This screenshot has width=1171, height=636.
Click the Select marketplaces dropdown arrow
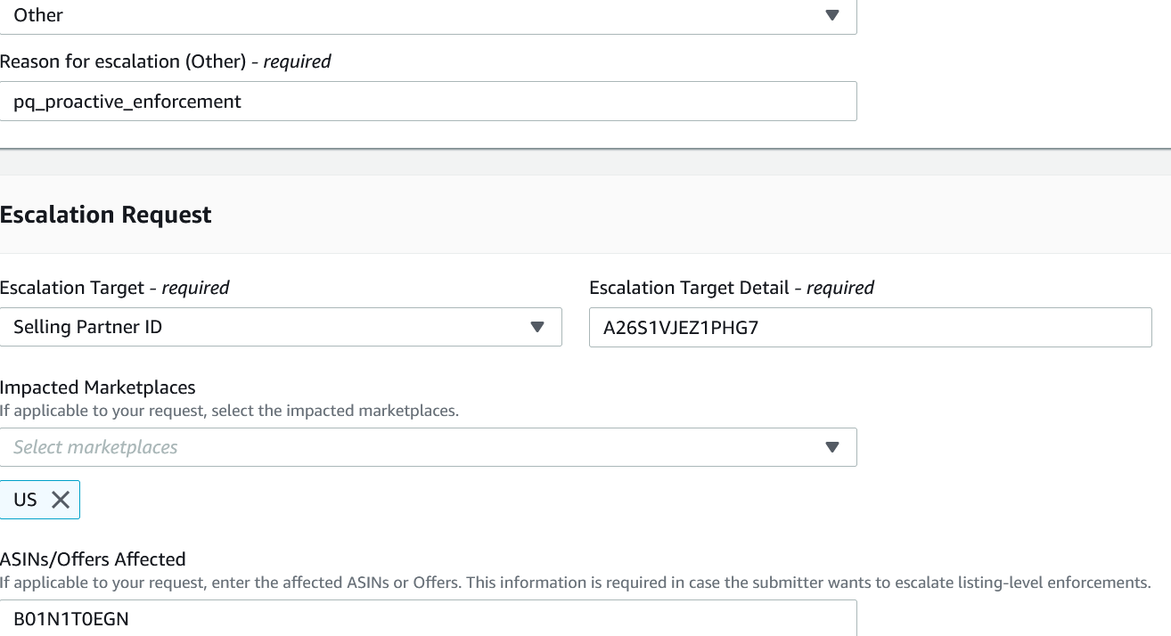click(832, 447)
